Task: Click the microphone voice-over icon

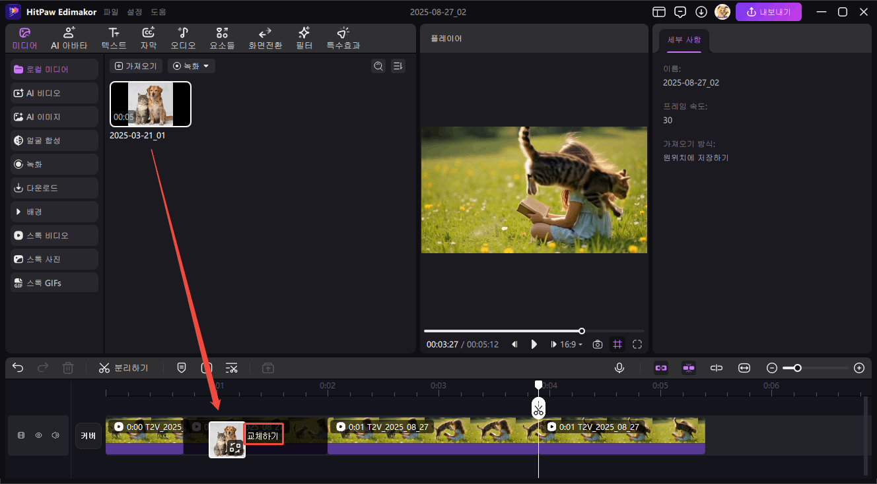Action: (x=619, y=368)
